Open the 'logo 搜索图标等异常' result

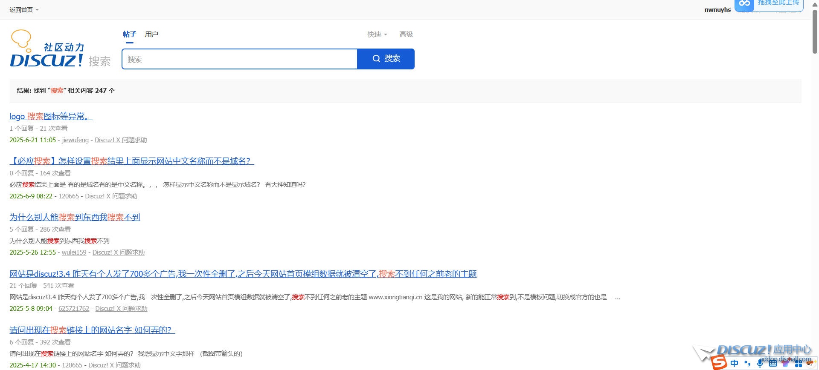51,116
